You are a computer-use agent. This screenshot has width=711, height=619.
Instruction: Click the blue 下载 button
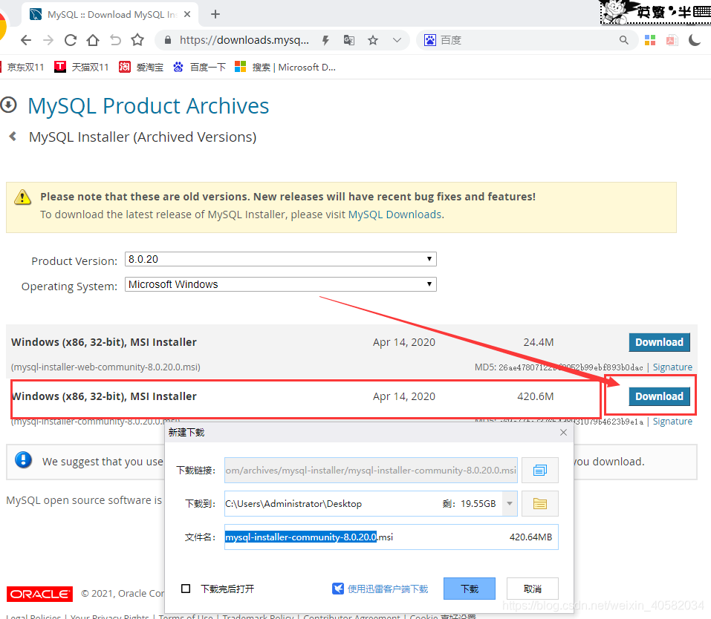[470, 589]
